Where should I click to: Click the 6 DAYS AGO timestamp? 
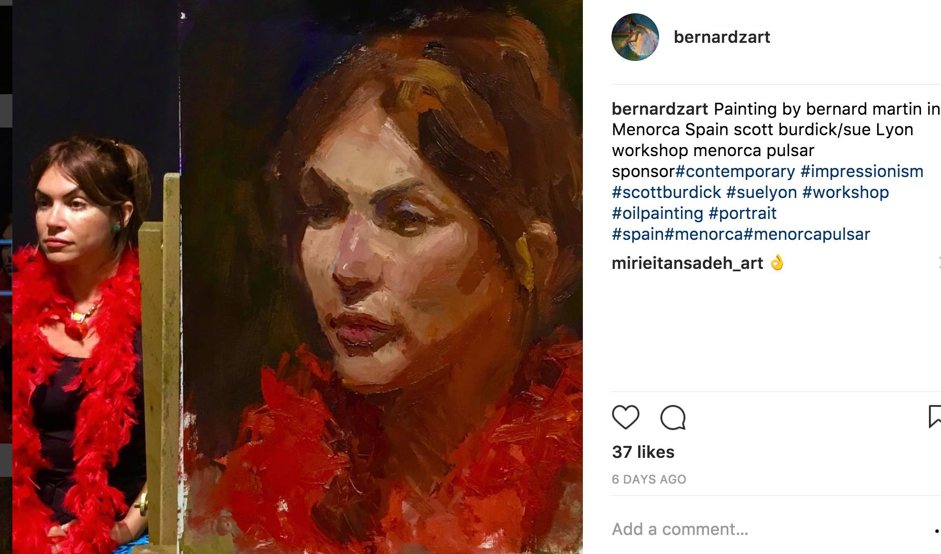[649, 479]
